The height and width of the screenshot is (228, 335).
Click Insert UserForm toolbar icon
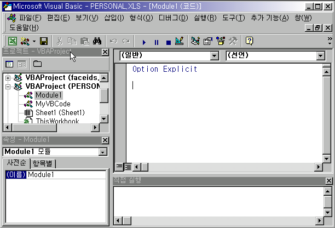point(25,41)
